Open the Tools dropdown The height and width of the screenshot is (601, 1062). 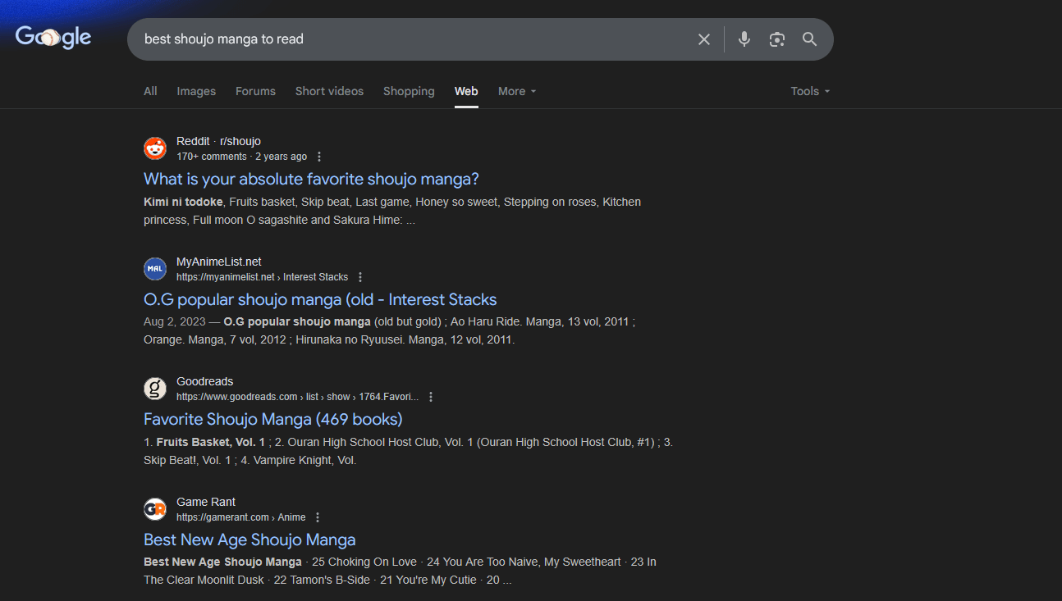tap(809, 91)
